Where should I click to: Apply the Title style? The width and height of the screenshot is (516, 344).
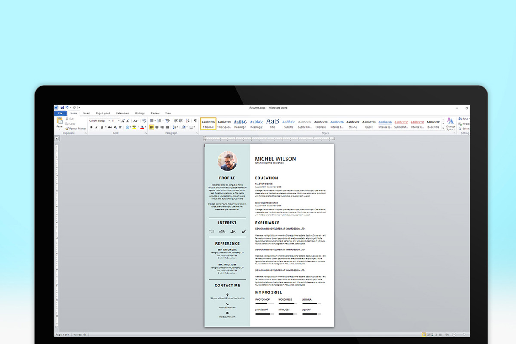273,124
